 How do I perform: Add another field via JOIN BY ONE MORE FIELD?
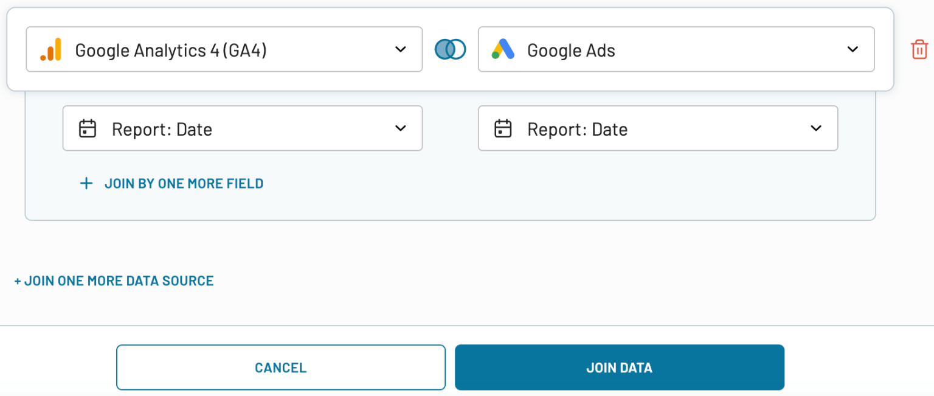coord(184,183)
